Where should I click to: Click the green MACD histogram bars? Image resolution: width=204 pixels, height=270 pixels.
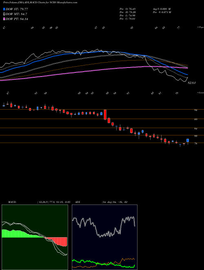pyautogui.click(x=17, y=234)
